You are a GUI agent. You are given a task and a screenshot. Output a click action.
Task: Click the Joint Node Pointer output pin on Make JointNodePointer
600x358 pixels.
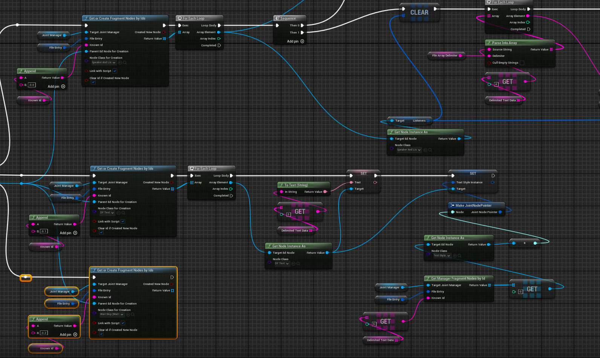pos(500,212)
